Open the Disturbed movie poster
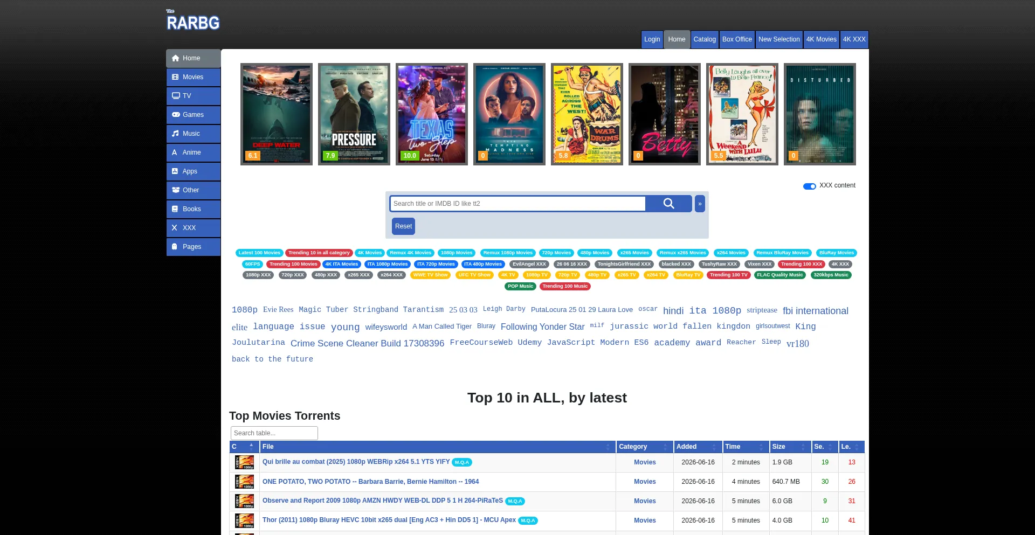The image size is (1035, 535). (820, 114)
